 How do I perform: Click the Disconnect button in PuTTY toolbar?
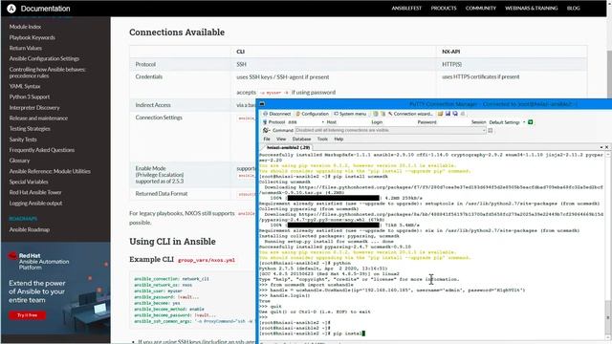pyautogui.click(x=276, y=114)
